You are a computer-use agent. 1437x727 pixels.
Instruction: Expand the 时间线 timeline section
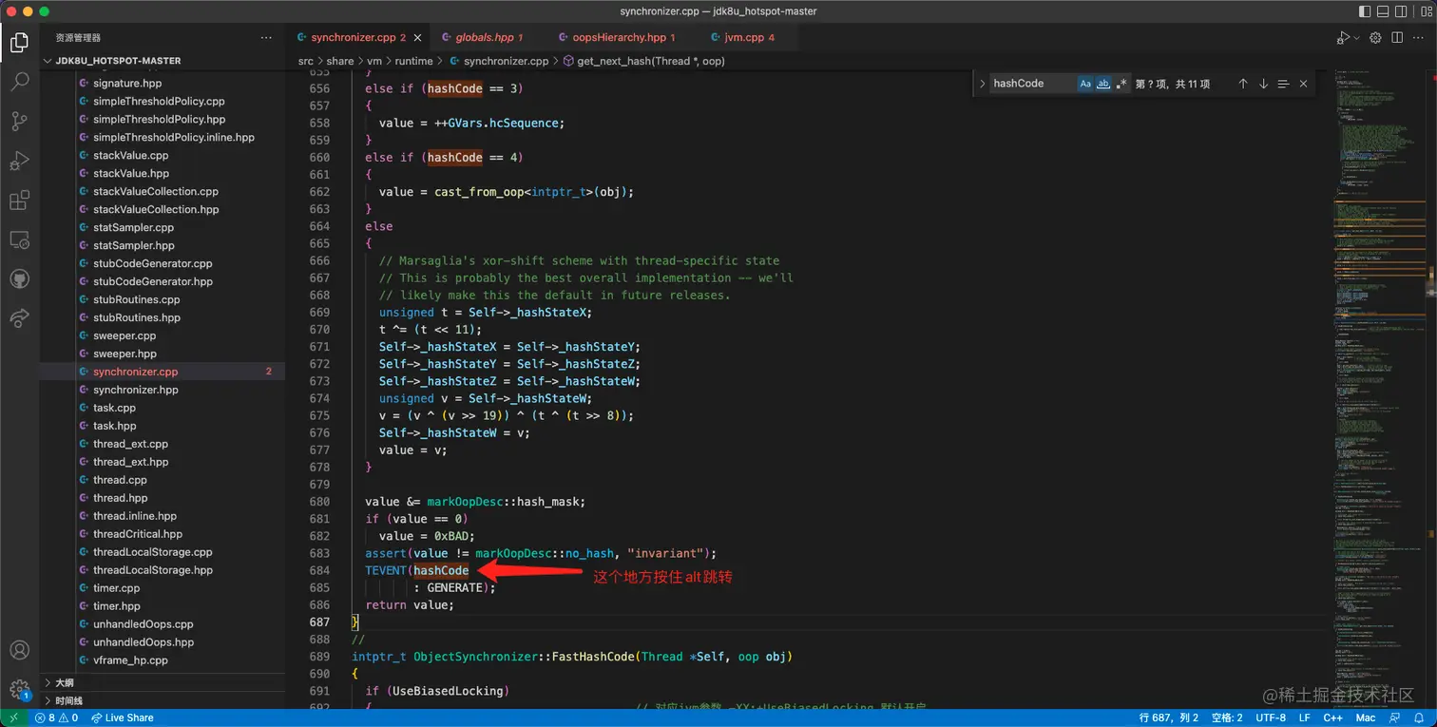point(68,700)
